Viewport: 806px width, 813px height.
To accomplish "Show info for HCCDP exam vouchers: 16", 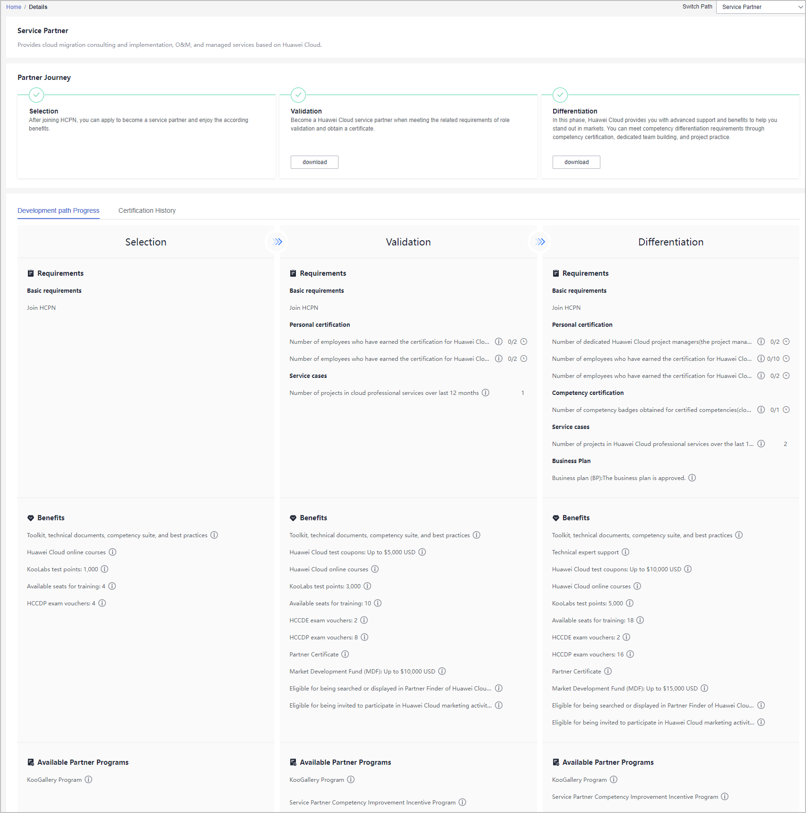I will click(630, 654).
